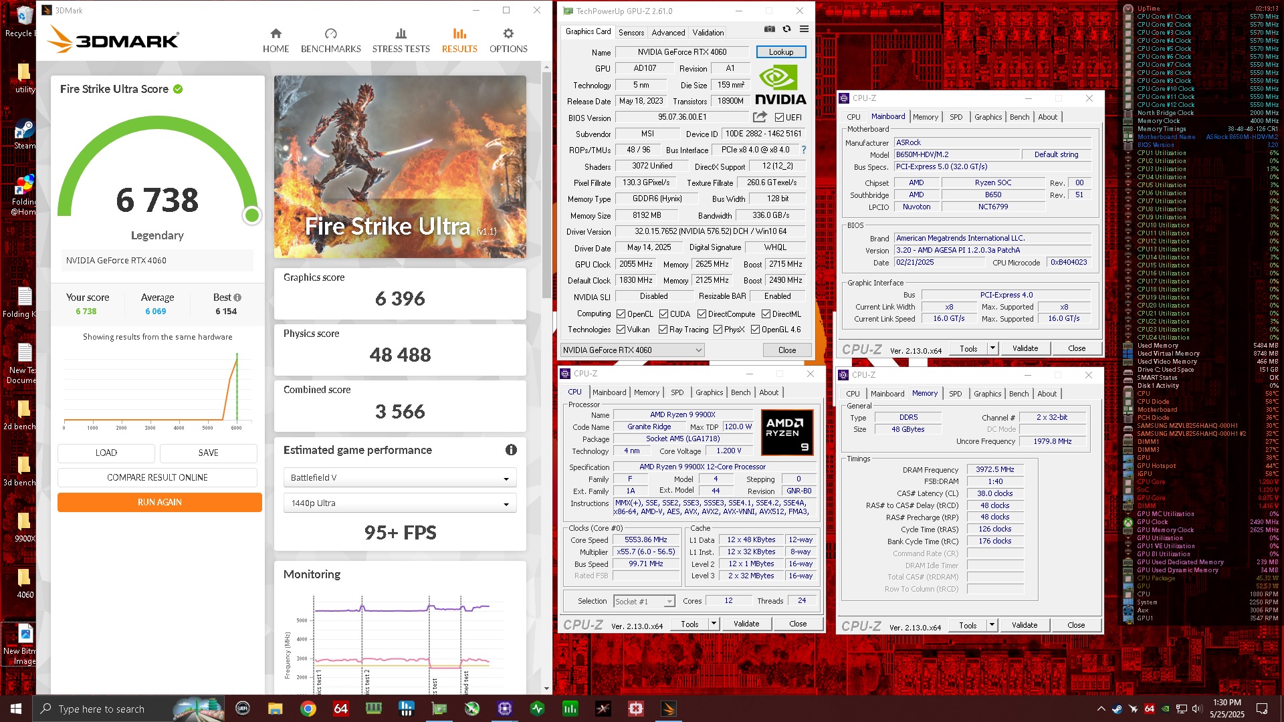This screenshot has width=1284, height=722.
Task: Click the Fire Strike Ultra thumbnail image
Action: [400, 166]
